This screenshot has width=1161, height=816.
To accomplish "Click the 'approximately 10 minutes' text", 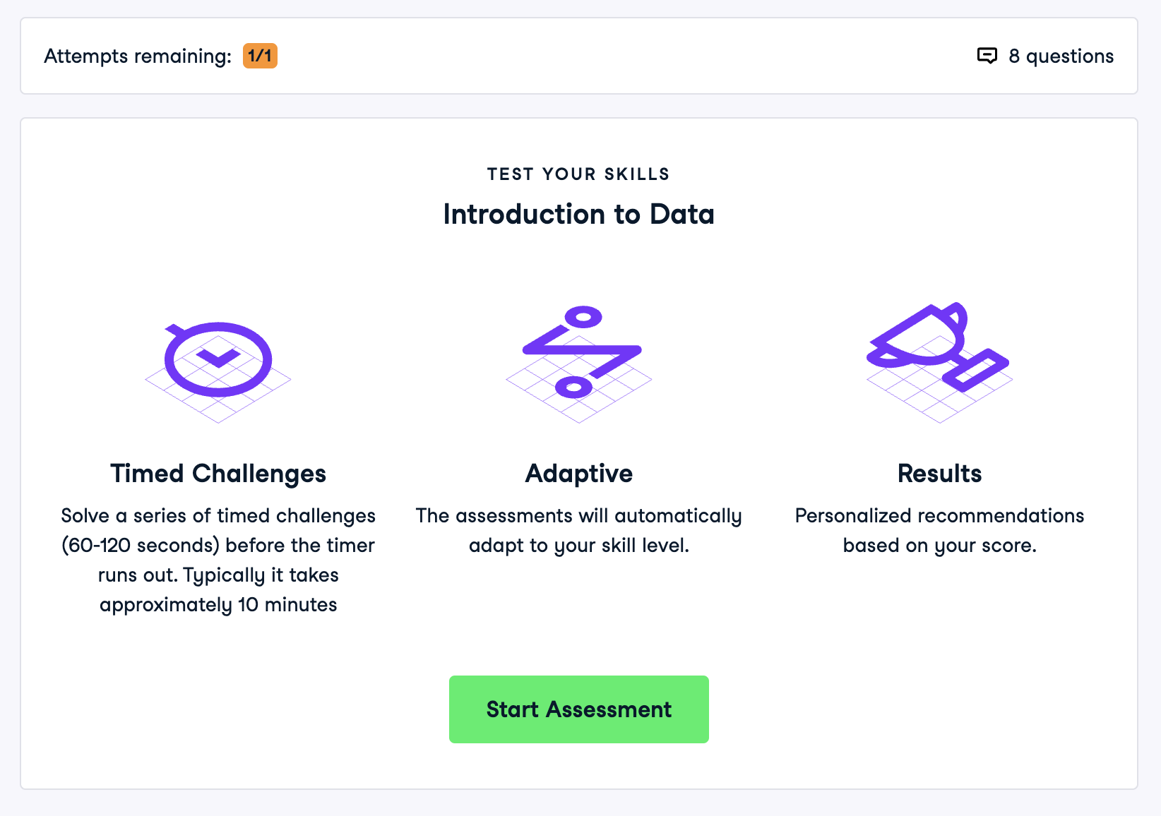I will coord(218,605).
